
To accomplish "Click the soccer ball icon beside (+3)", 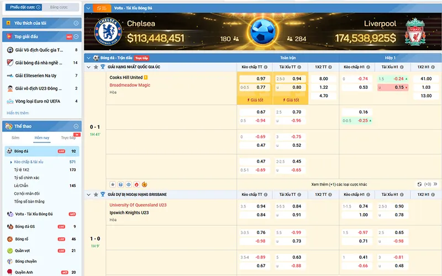I will (x=419, y=184).
